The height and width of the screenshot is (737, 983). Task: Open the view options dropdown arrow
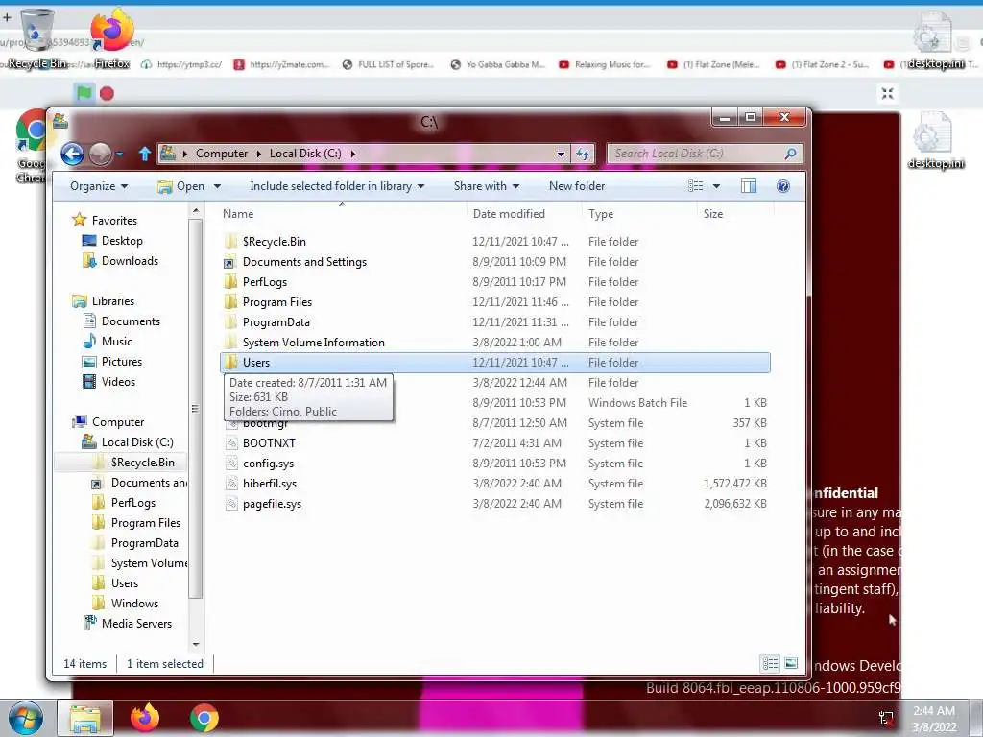click(x=716, y=186)
